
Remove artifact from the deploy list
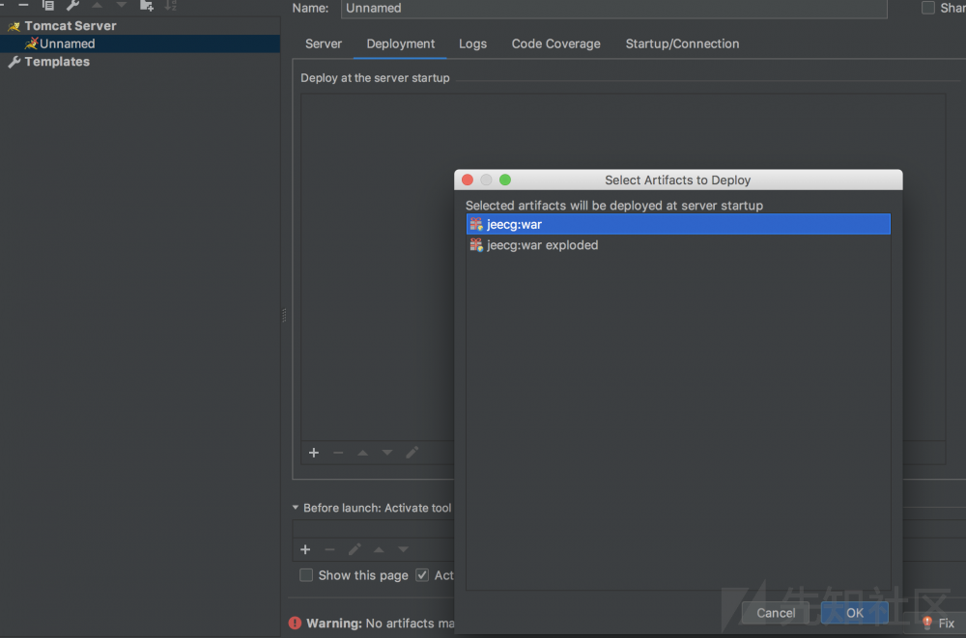(x=337, y=453)
